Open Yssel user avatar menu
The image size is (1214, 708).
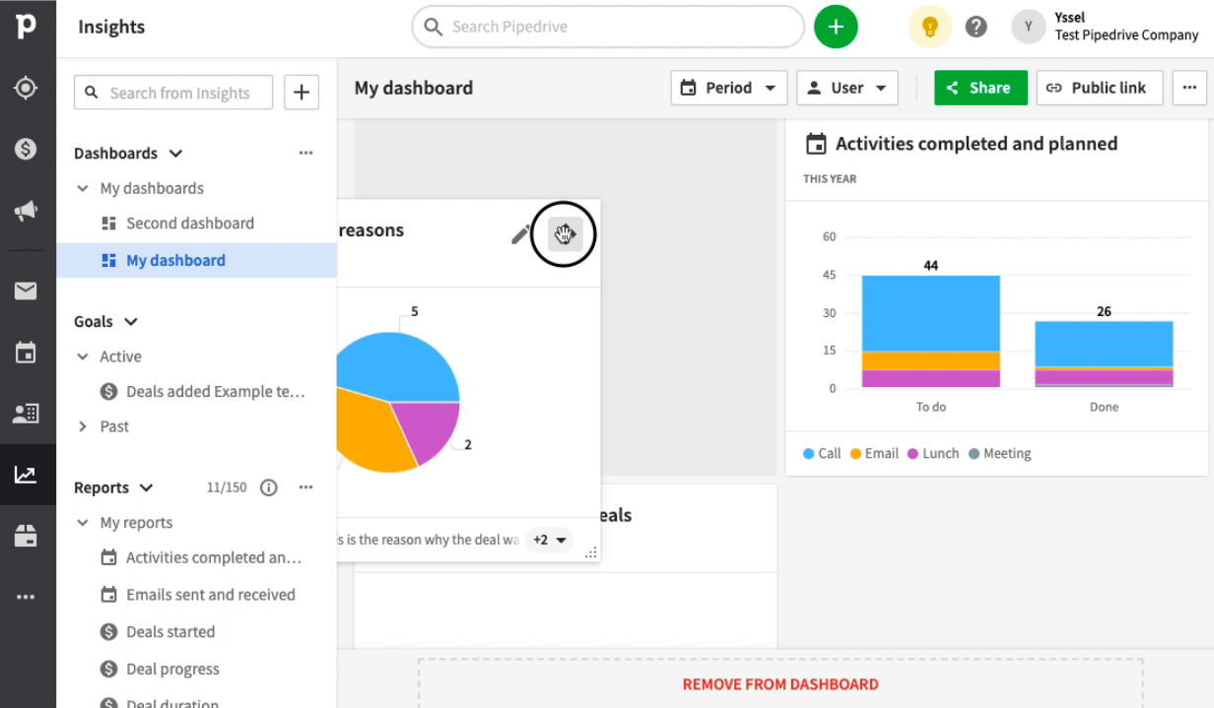coord(1029,27)
